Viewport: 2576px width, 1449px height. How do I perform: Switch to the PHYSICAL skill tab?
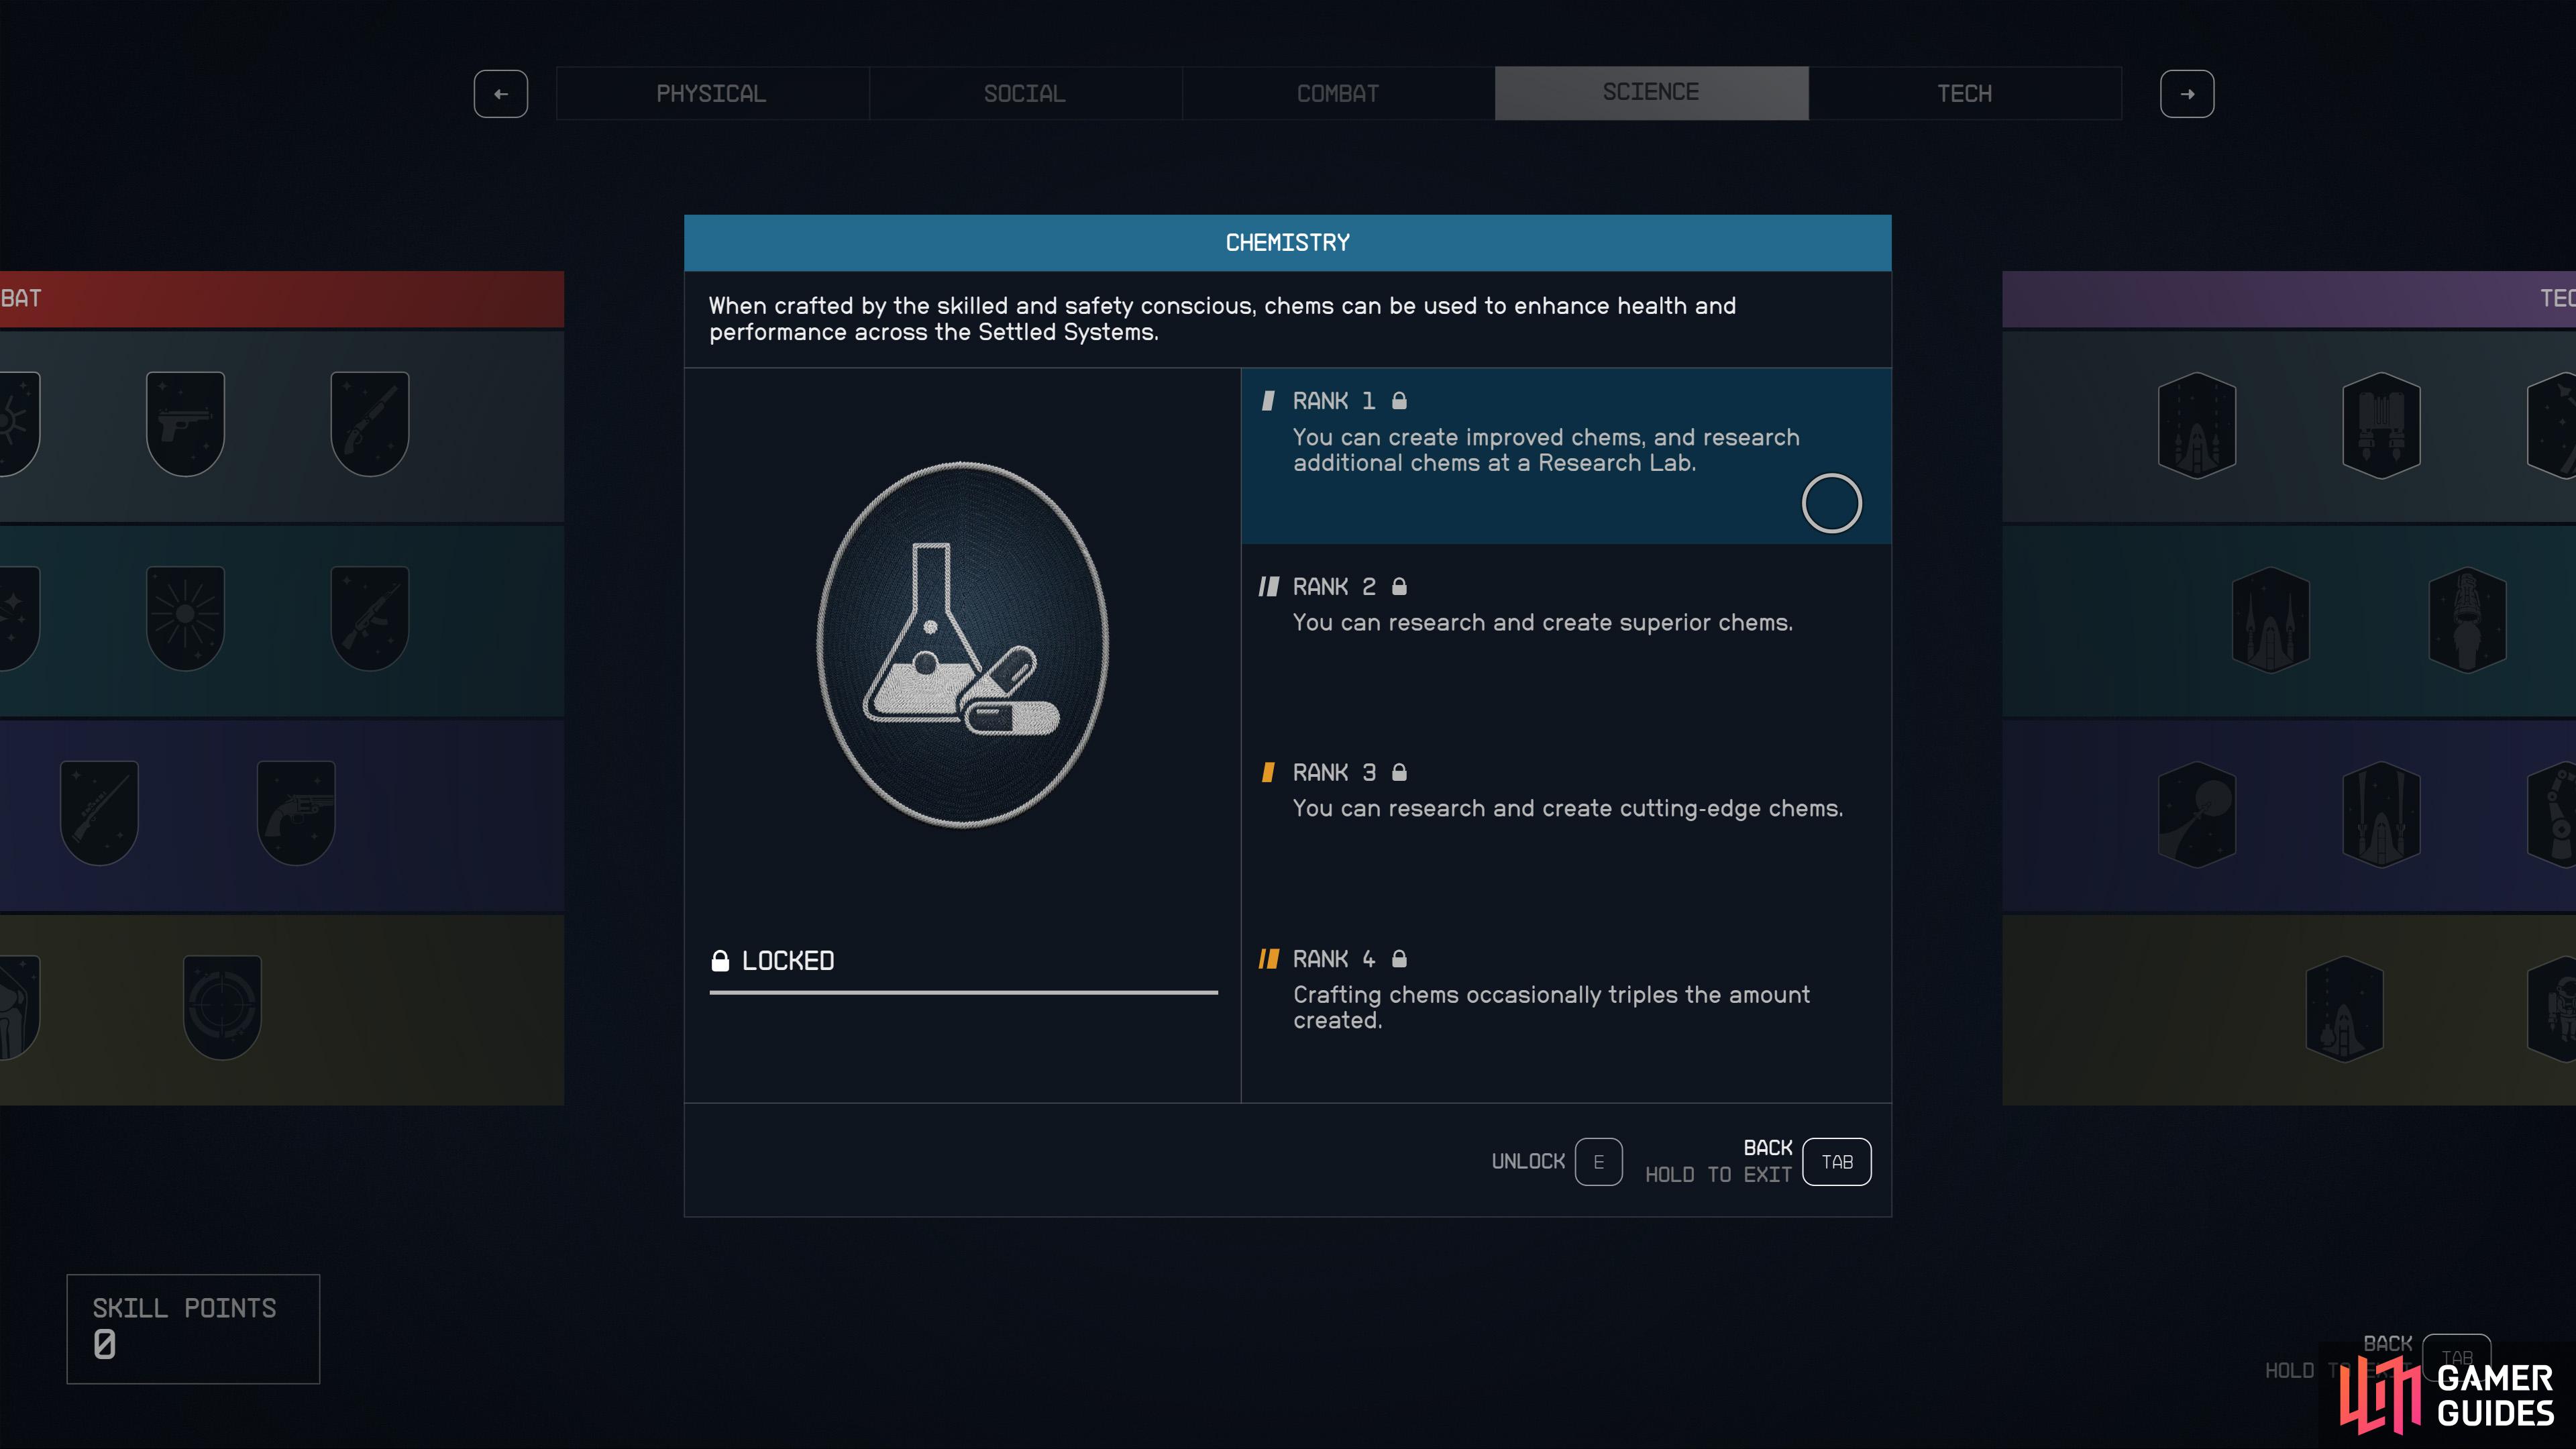pos(712,93)
